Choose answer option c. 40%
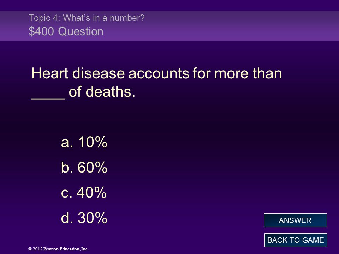This screenshot has width=339, height=254. pos(84,192)
